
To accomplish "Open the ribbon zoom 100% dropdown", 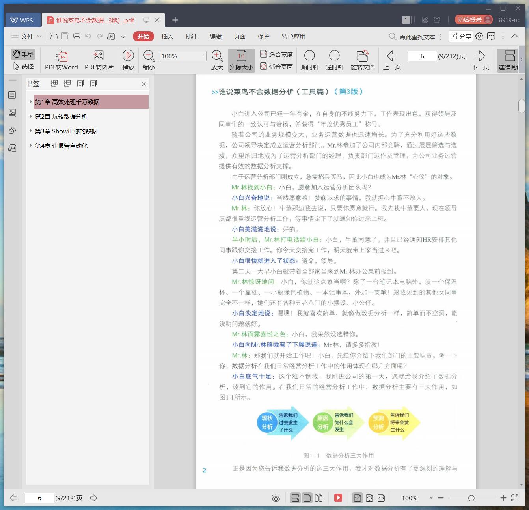I will [204, 56].
